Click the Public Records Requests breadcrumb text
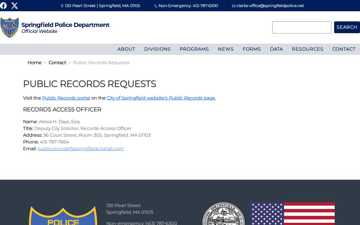 click(x=101, y=63)
